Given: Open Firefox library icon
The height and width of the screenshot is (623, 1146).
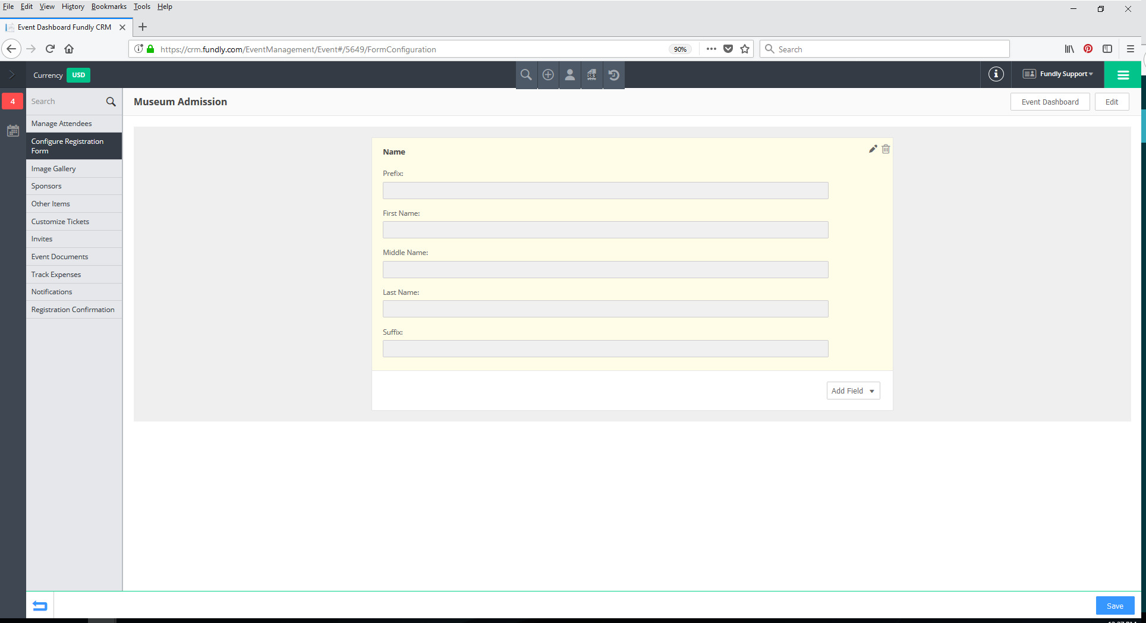Looking at the screenshot, I should [x=1069, y=49].
